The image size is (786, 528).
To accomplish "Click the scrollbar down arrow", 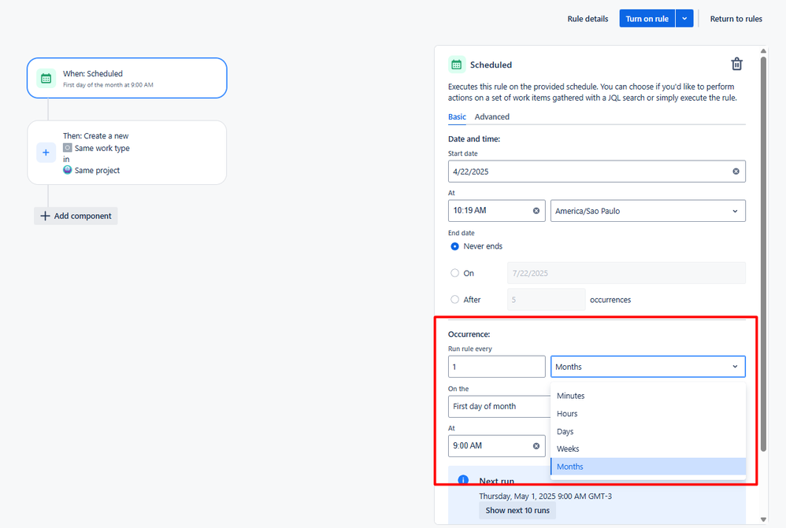I will (763, 519).
